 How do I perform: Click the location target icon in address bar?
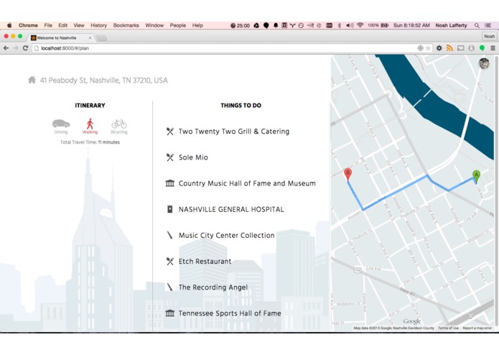coord(421,48)
